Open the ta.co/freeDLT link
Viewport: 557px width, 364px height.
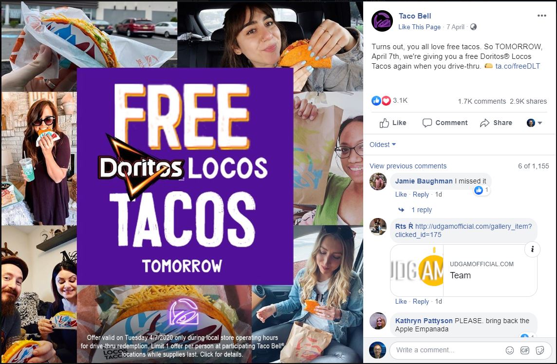click(x=518, y=66)
